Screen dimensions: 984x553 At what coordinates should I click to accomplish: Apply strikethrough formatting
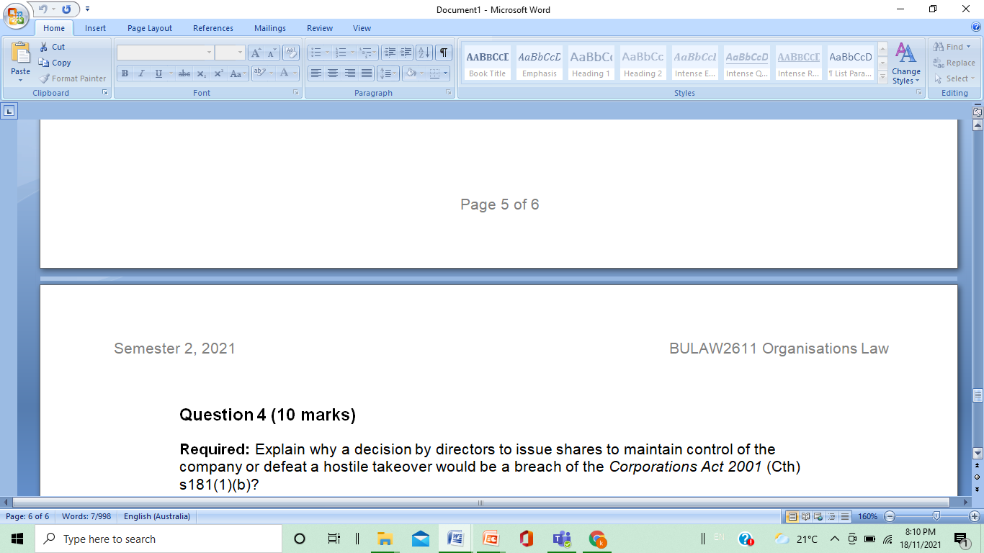click(x=184, y=73)
